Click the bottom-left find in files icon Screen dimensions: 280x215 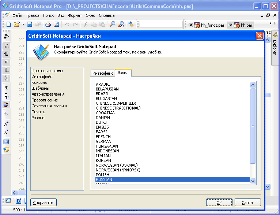tap(8, 201)
